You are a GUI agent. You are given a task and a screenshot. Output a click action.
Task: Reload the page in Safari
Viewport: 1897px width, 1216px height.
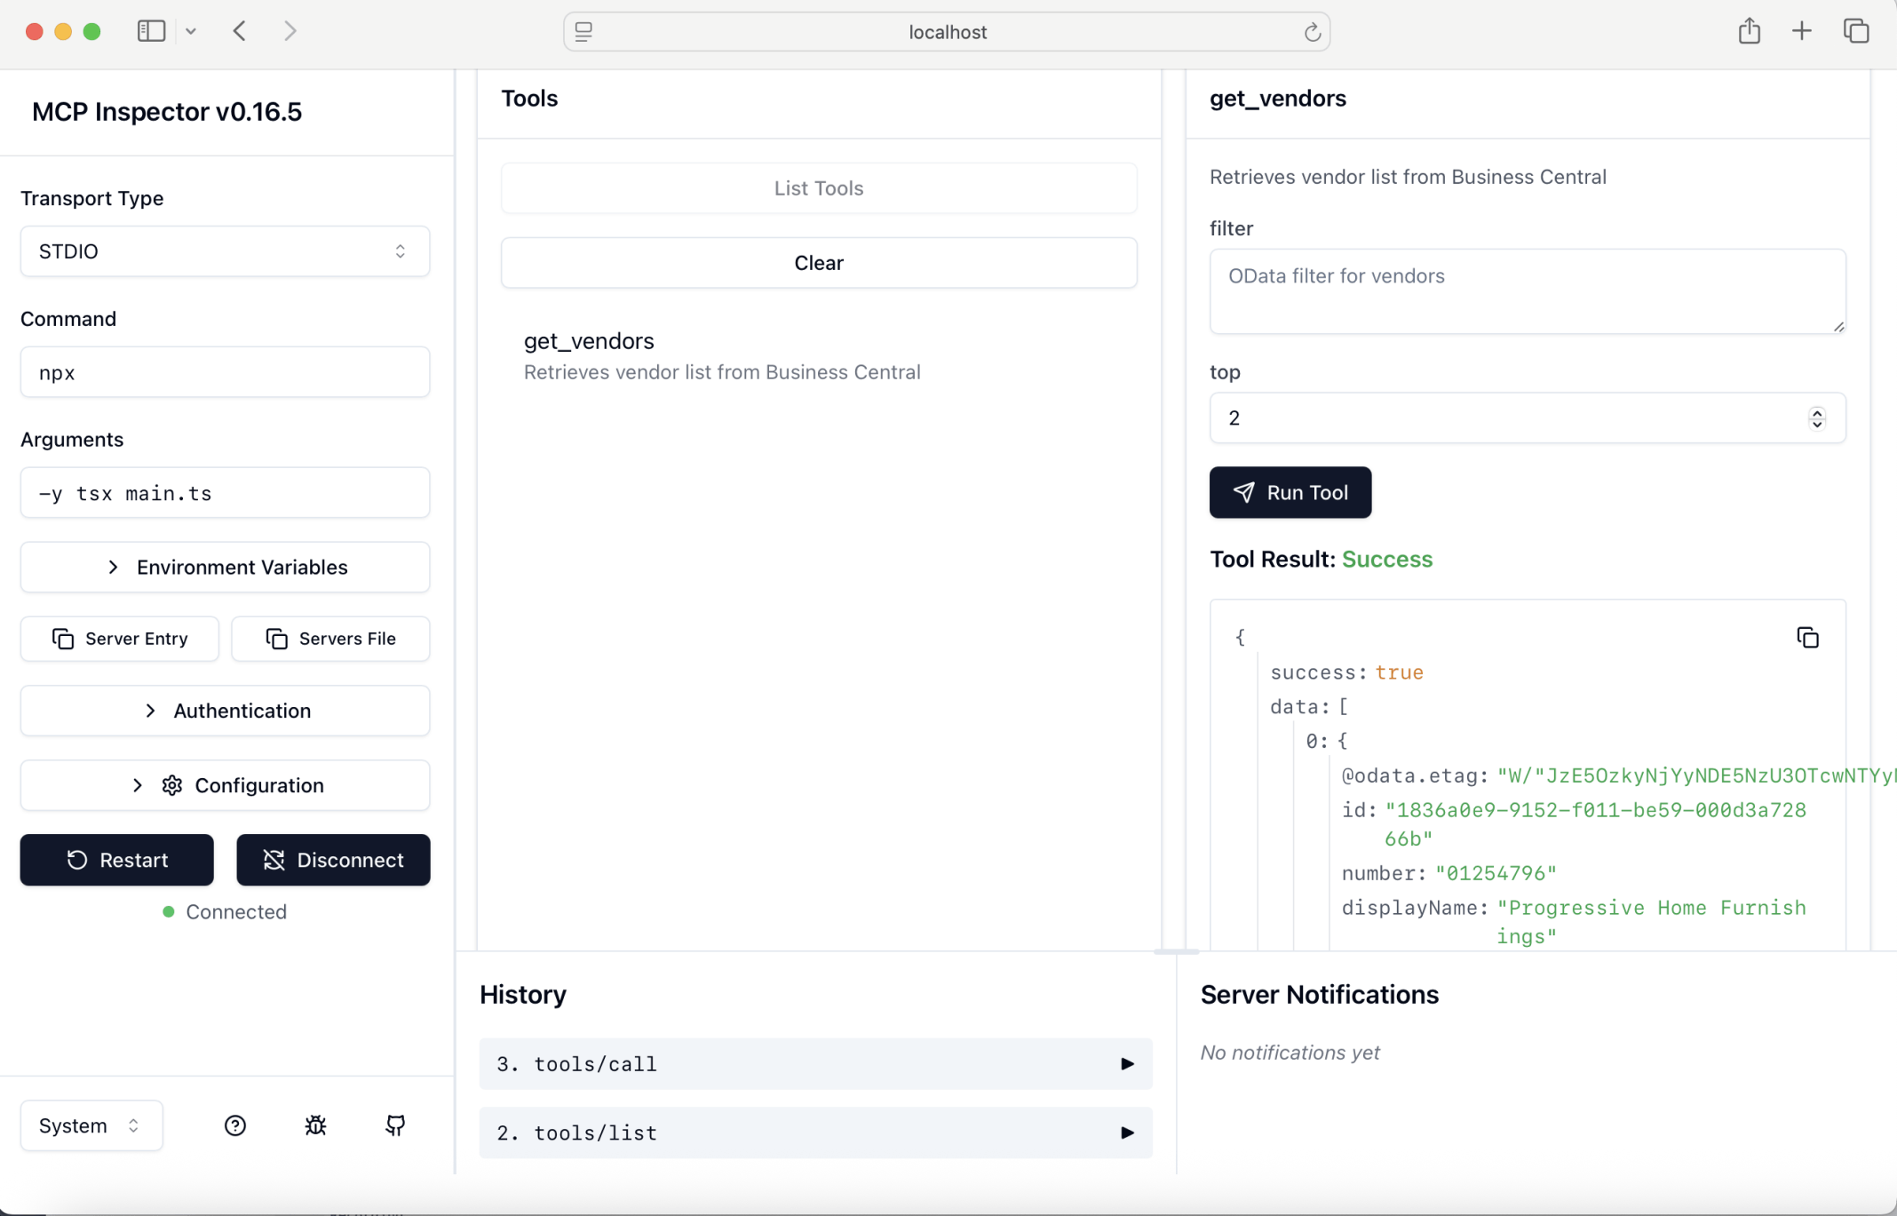click(1313, 32)
